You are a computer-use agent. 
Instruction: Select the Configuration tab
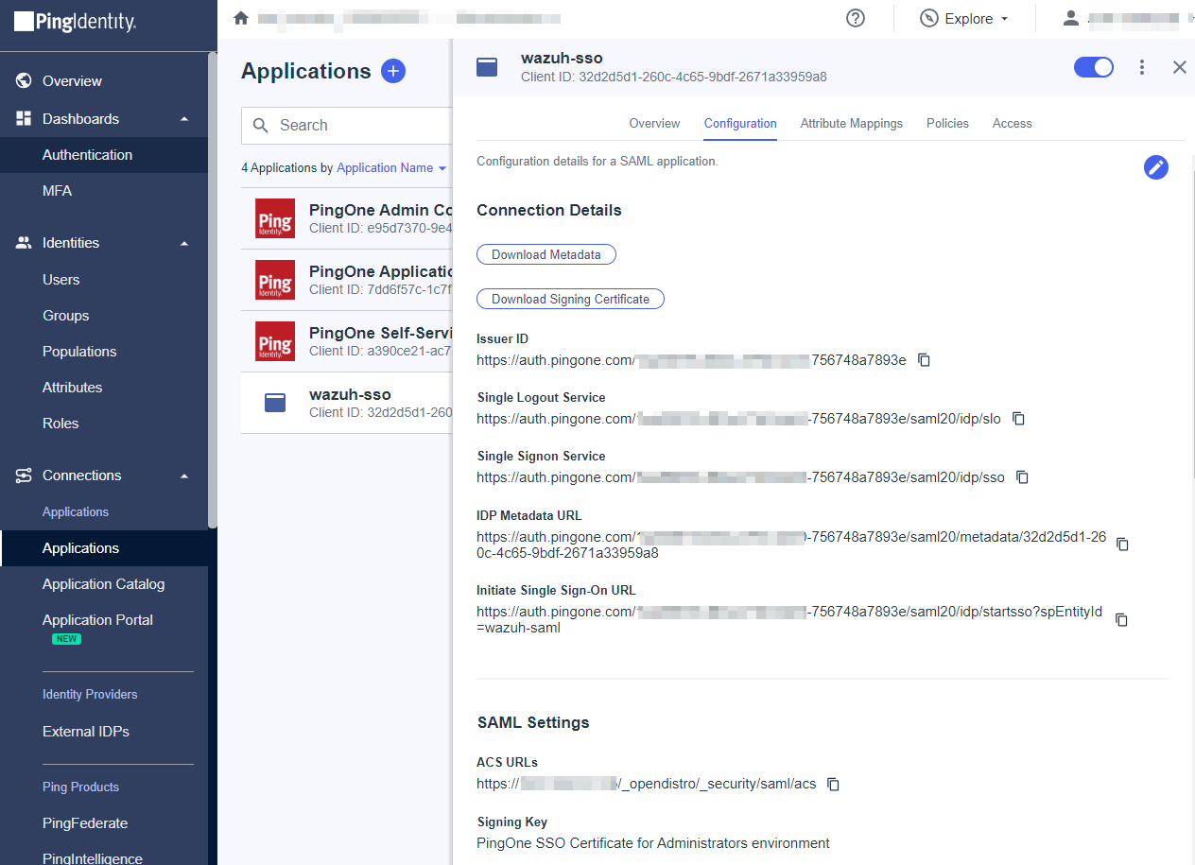click(740, 124)
